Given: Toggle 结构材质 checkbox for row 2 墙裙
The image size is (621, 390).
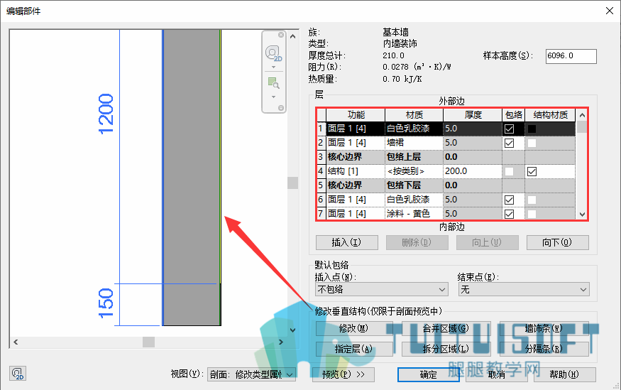Looking at the screenshot, I should tap(532, 143).
